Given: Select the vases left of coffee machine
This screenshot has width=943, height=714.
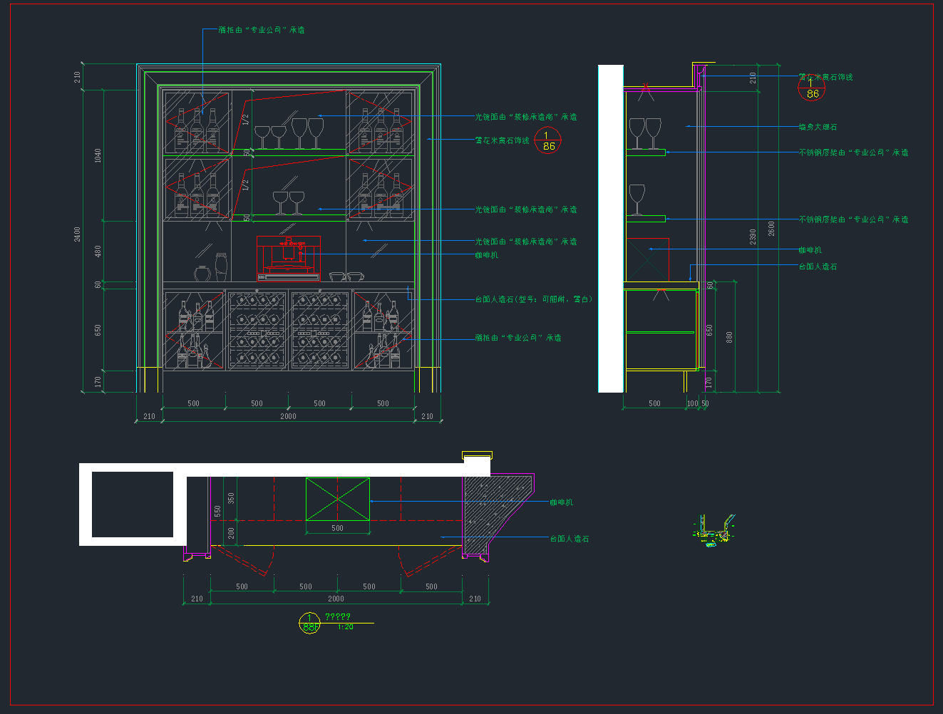Looking at the screenshot, I should click(x=212, y=269).
